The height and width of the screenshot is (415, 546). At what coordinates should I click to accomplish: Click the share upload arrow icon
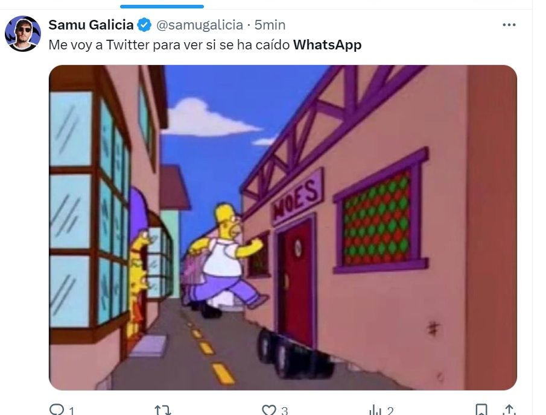pos(509,410)
